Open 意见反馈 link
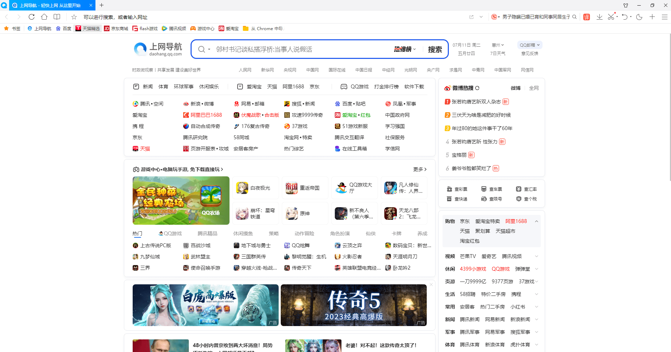Viewport: 671px width, 352px height. (530, 54)
